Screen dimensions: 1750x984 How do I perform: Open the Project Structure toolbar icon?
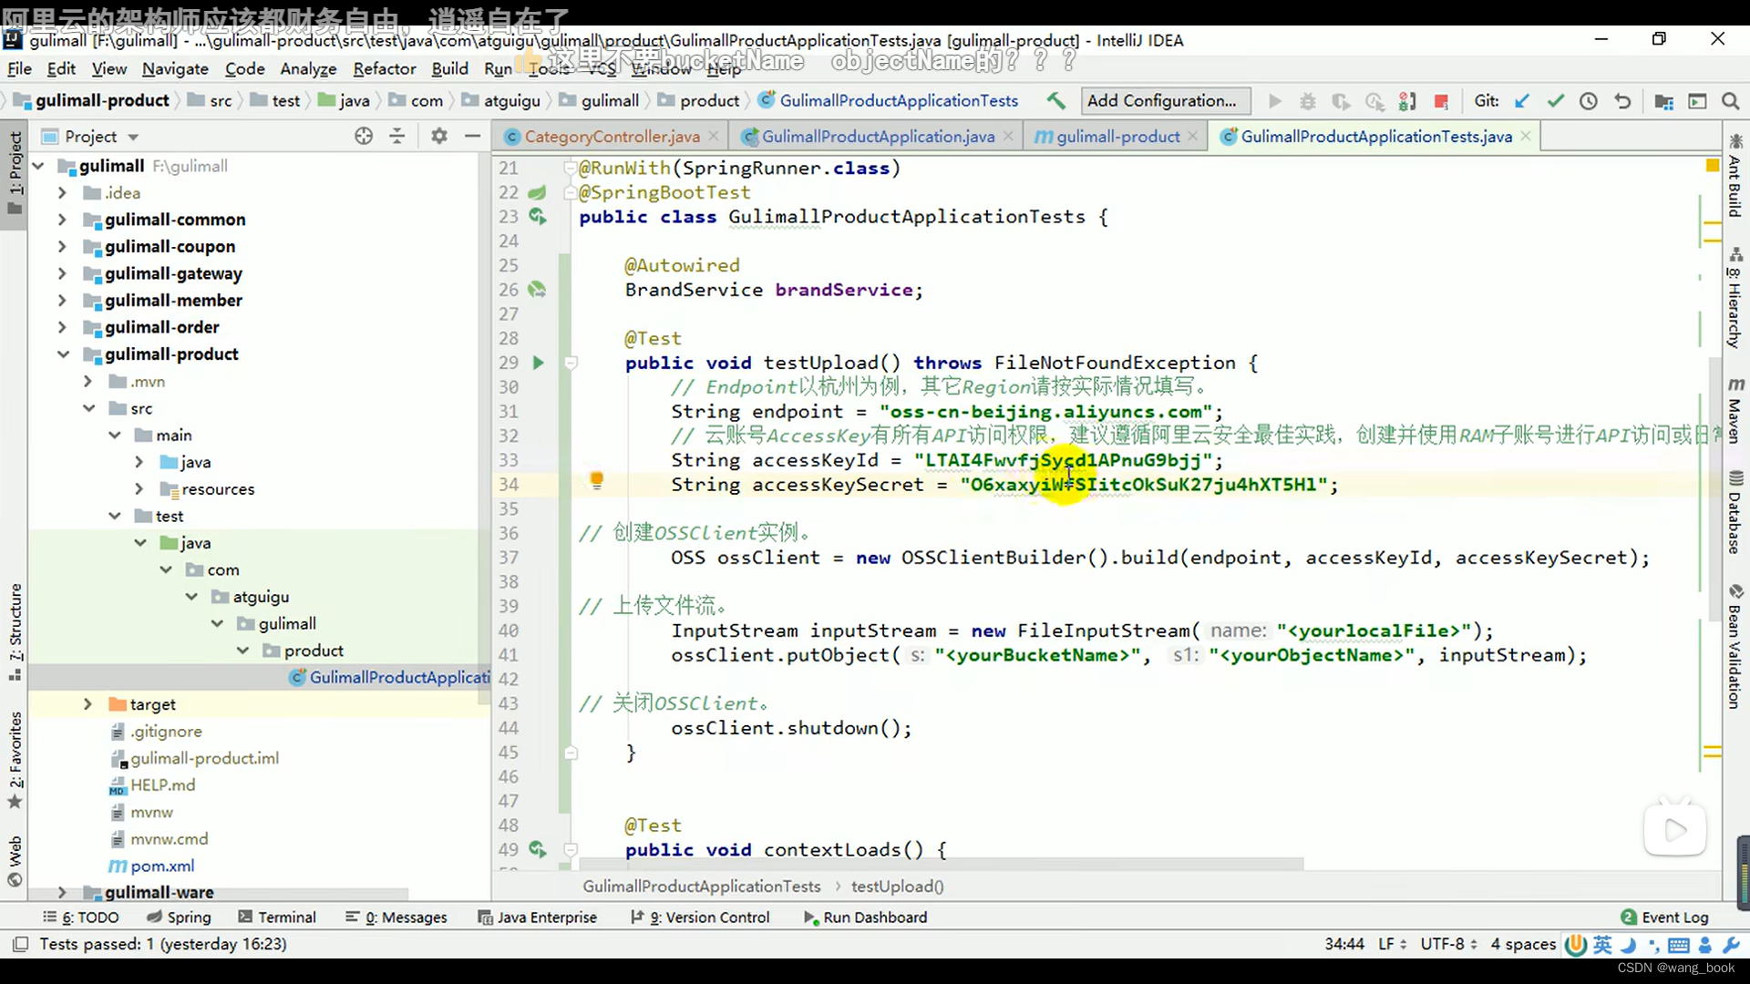coord(1663,101)
